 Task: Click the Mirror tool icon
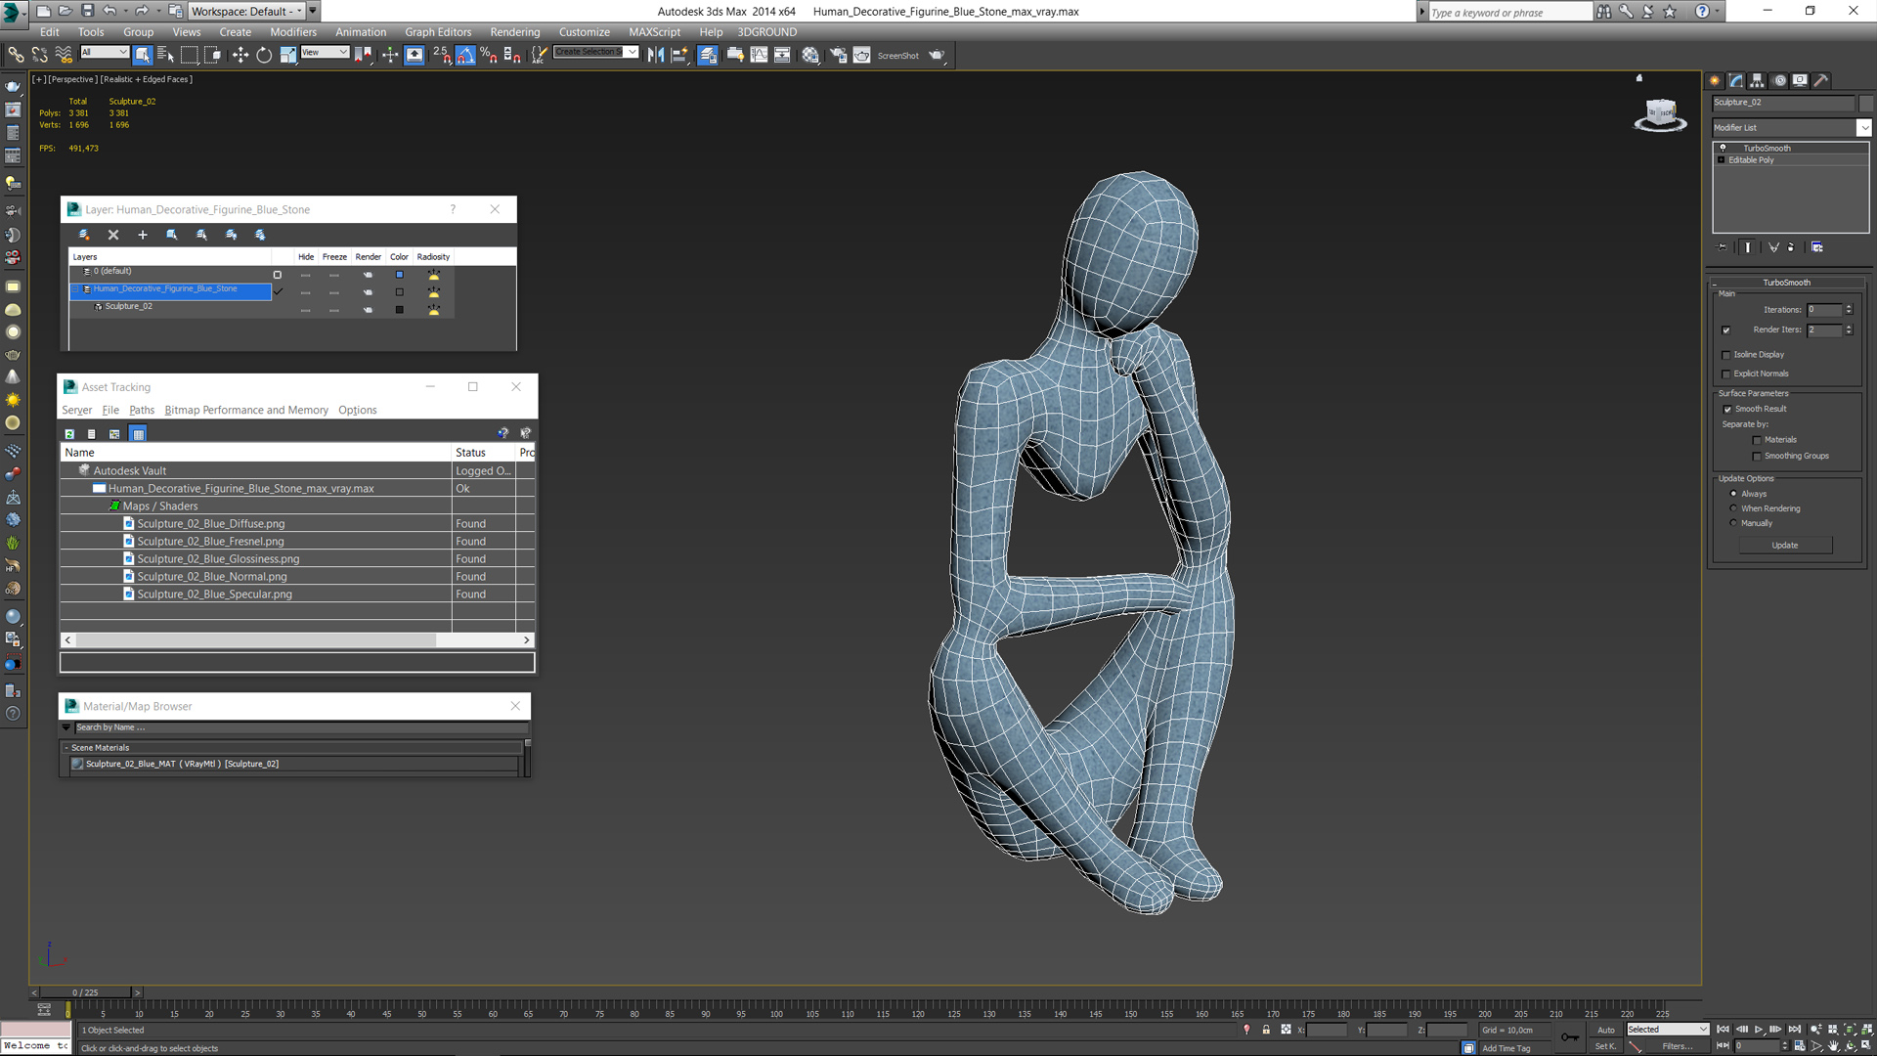655,56
